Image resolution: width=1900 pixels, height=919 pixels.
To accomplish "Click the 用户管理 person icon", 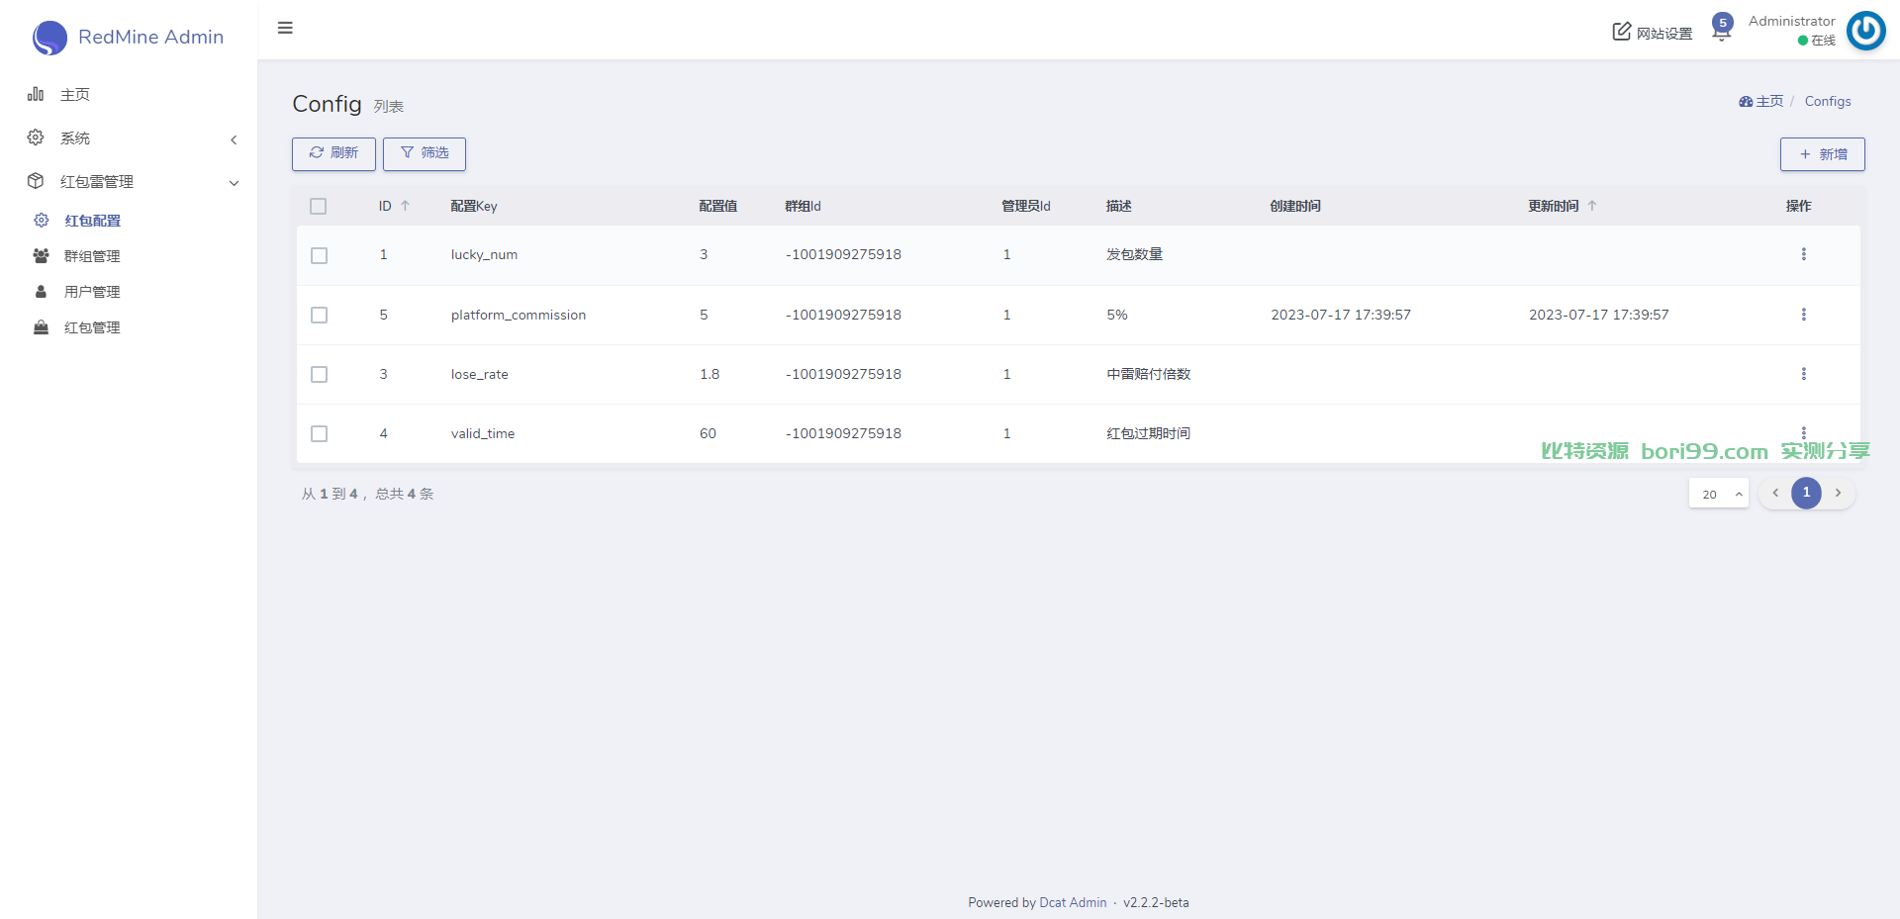I will [41, 292].
